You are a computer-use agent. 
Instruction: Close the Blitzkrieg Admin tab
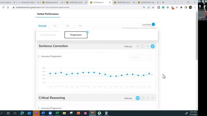(x=62, y=2)
